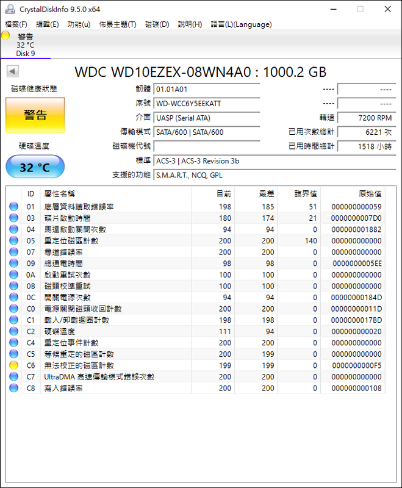Viewport: 402px width, 488px height.
Task: Click the CrystalDiskInfo app icon in title bar
Action: (10, 9)
